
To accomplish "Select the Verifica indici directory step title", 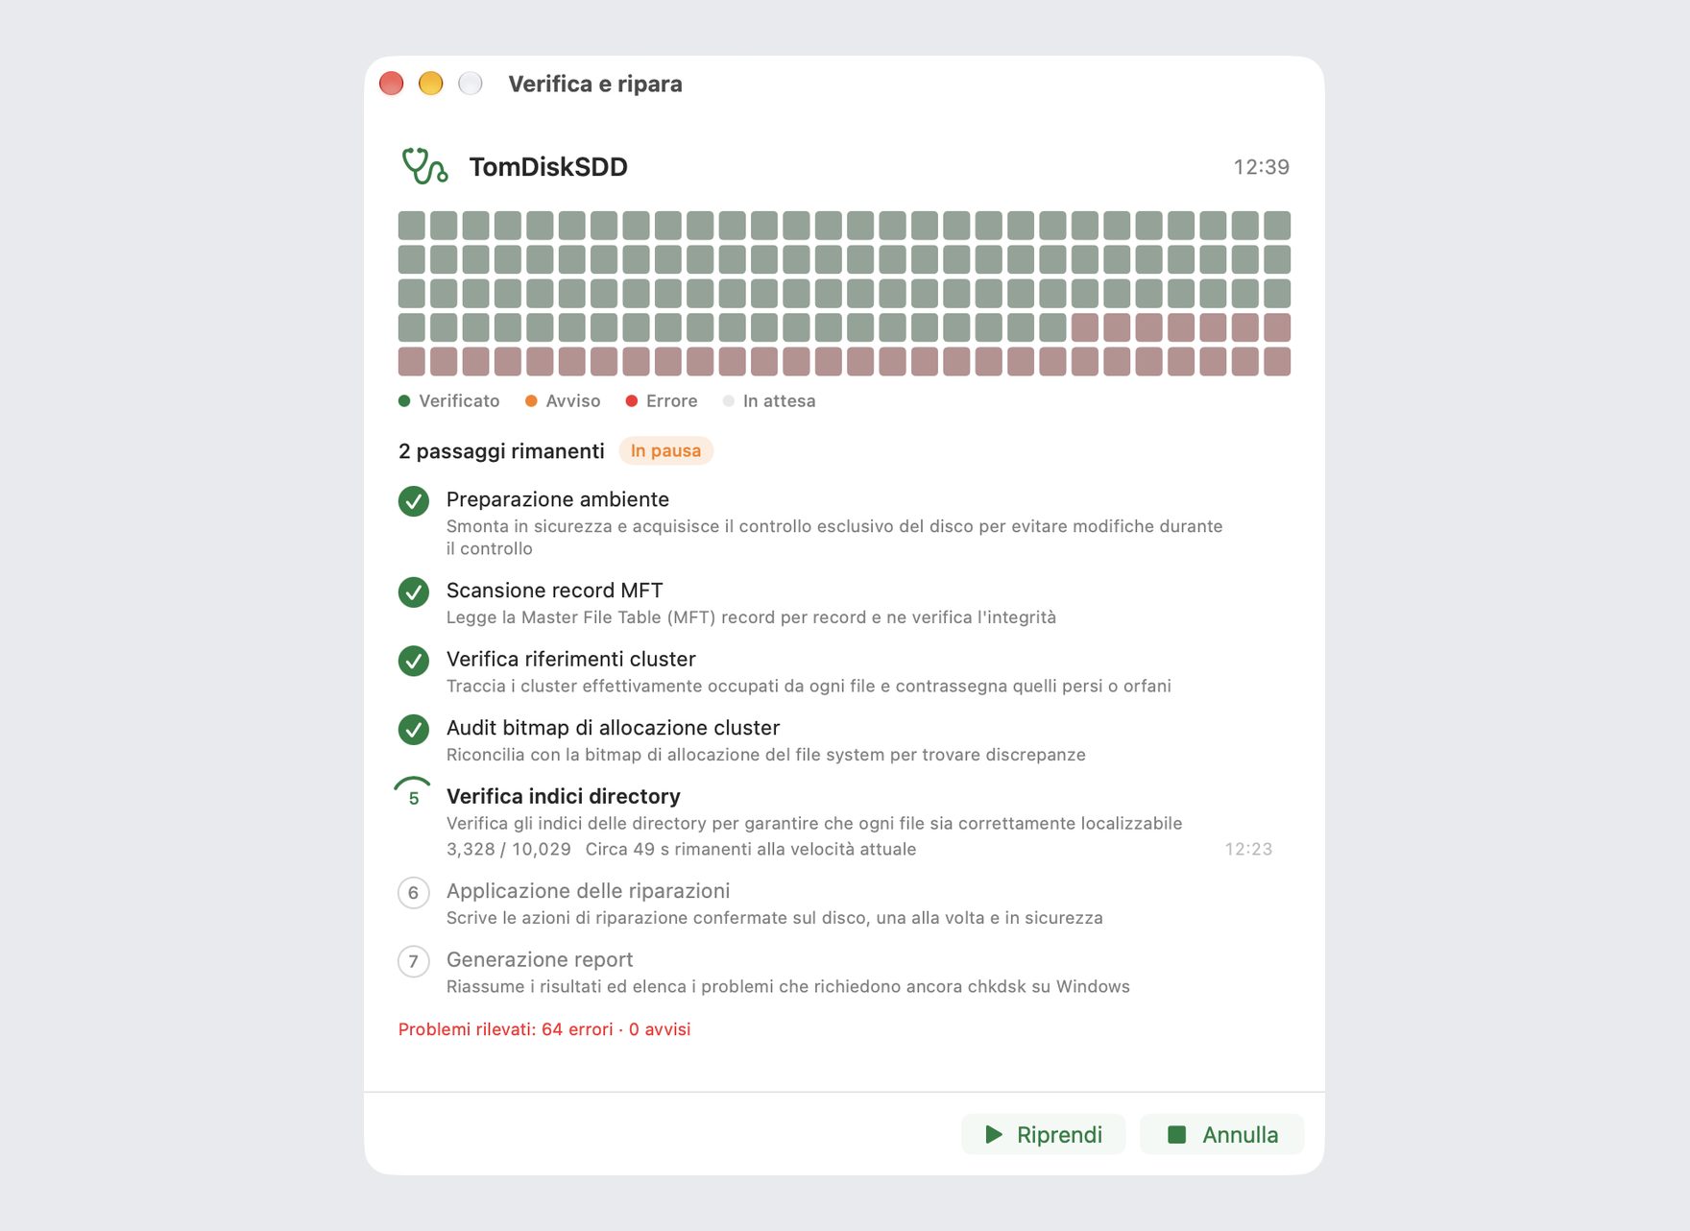I will 564,796.
